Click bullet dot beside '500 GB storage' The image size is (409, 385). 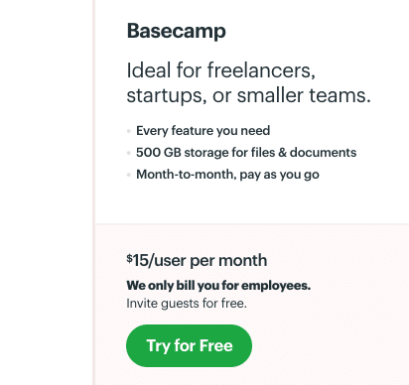click(129, 153)
